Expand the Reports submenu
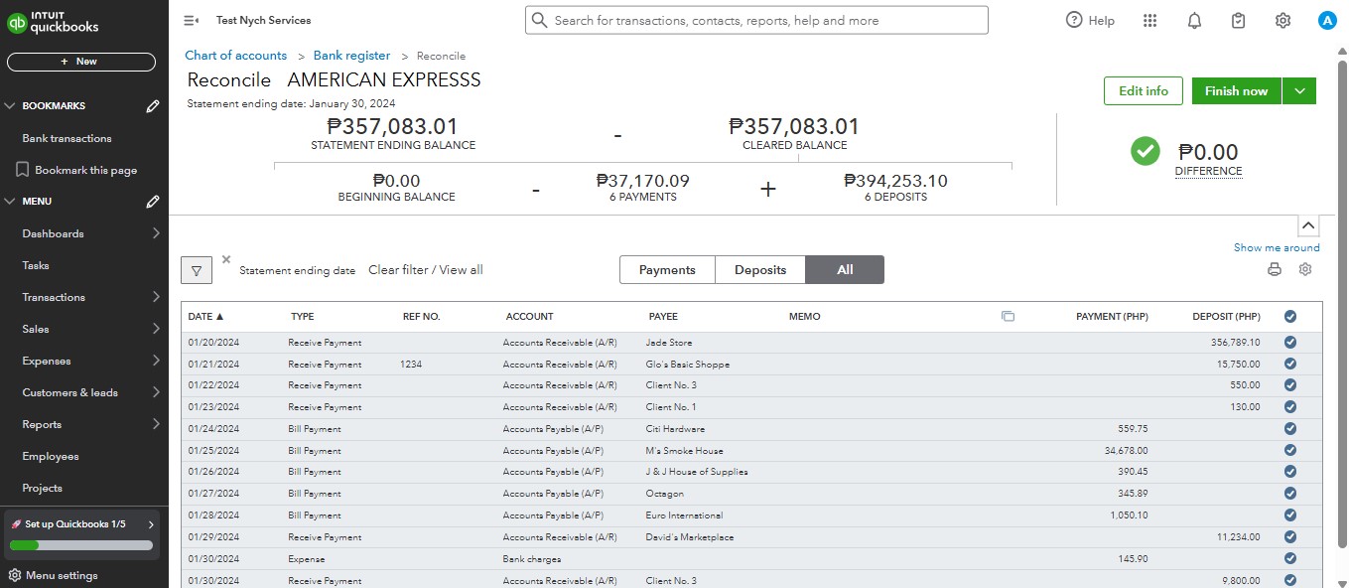Viewport: 1349px width, 588px height. pos(156,424)
